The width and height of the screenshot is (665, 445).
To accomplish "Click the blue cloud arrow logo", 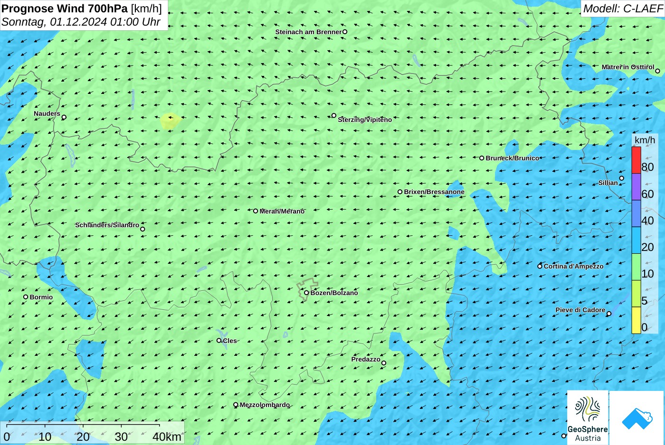I will coord(636,418).
